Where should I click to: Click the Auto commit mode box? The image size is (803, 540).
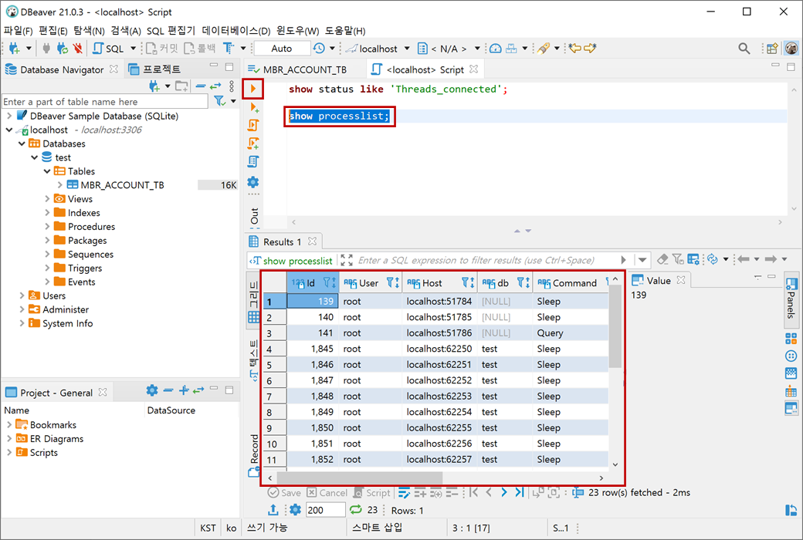pyautogui.click(x=282, y=49)
